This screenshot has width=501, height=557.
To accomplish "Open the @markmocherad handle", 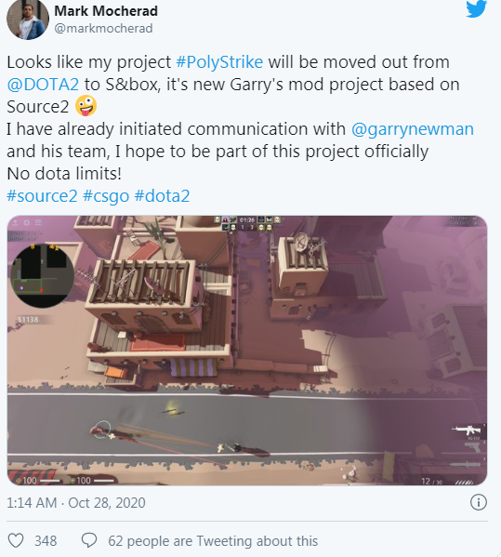I will tap(103, 29).
